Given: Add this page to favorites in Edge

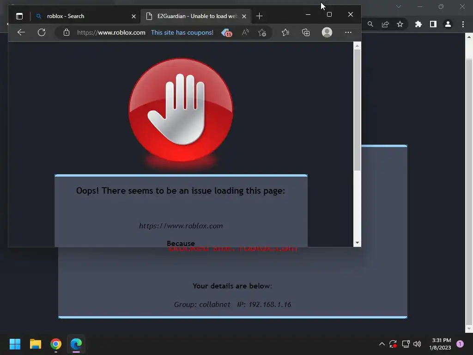Looking at the screenshot, I should [262, 32].
